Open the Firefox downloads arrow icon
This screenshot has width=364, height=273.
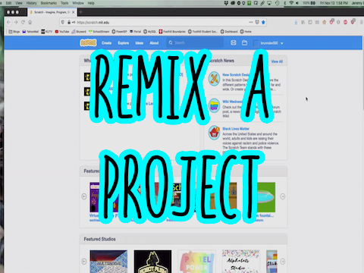(x=296, y=22)
